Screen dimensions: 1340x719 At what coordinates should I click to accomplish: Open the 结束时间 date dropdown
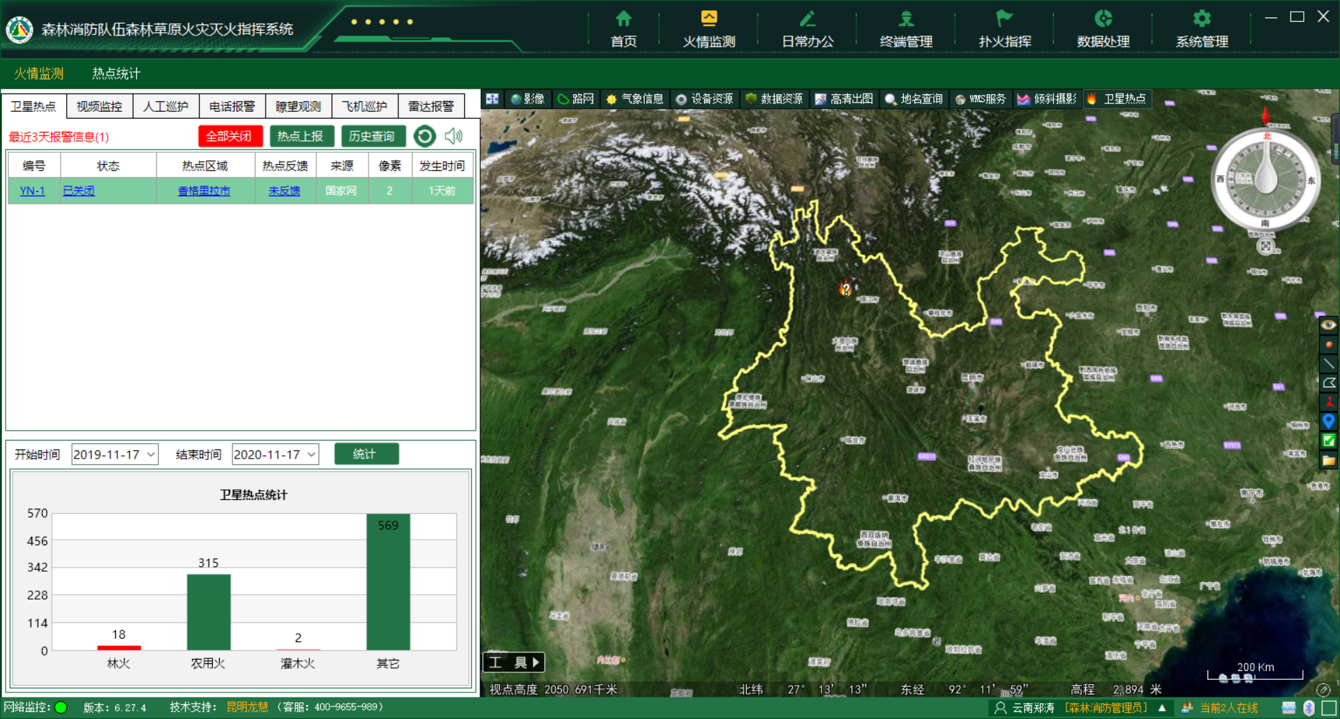tap(311, 454)
